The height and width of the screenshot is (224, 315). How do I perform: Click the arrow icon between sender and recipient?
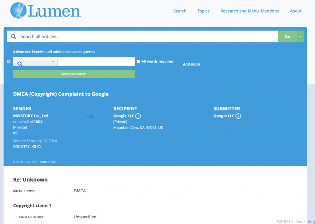click(90, 117)
